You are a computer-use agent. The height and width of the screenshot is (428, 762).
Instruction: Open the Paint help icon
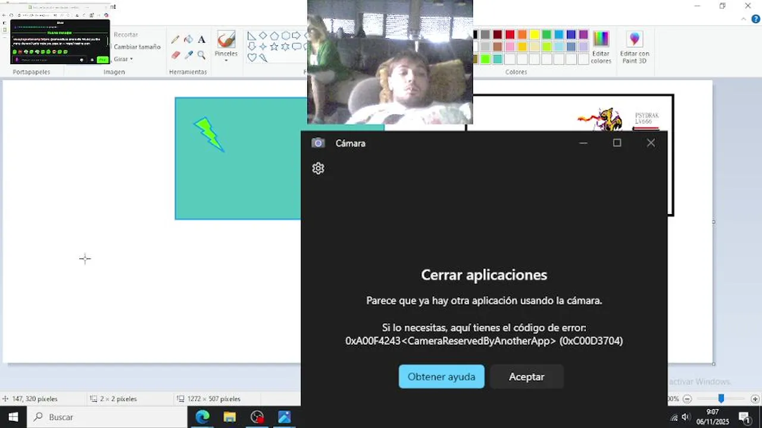[755, 19]
